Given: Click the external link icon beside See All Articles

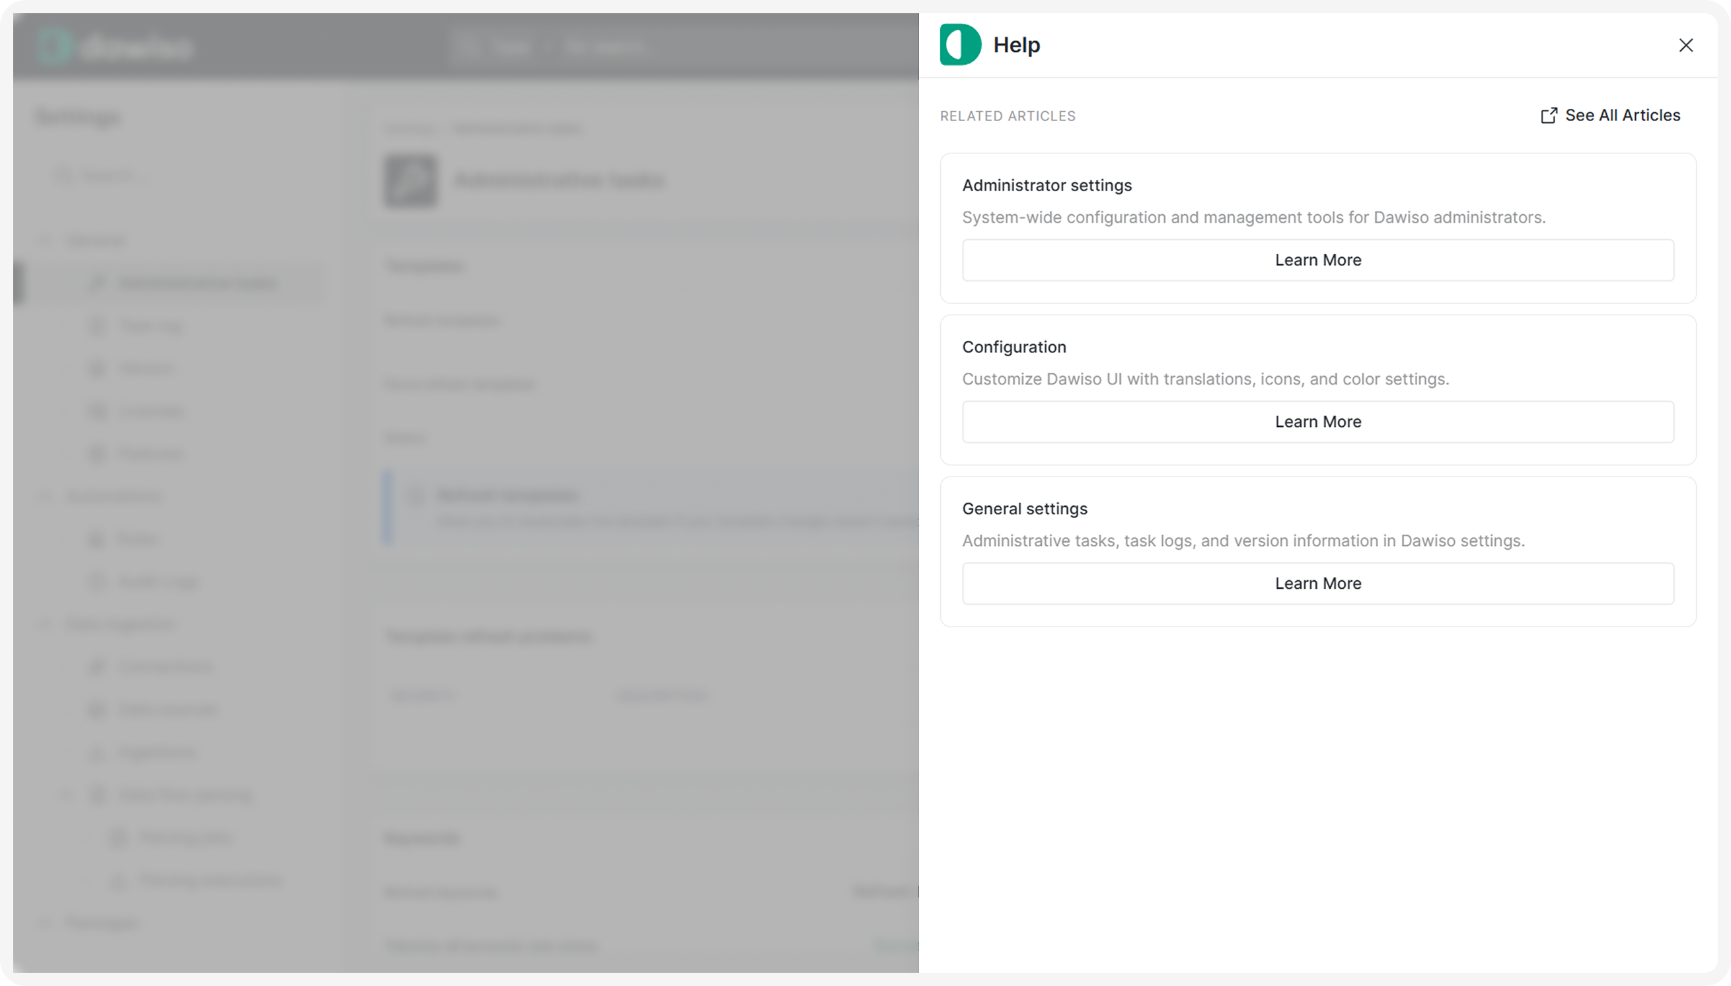Looking at the screenshot, I should pyautogui.click(x=1548, y=116).
